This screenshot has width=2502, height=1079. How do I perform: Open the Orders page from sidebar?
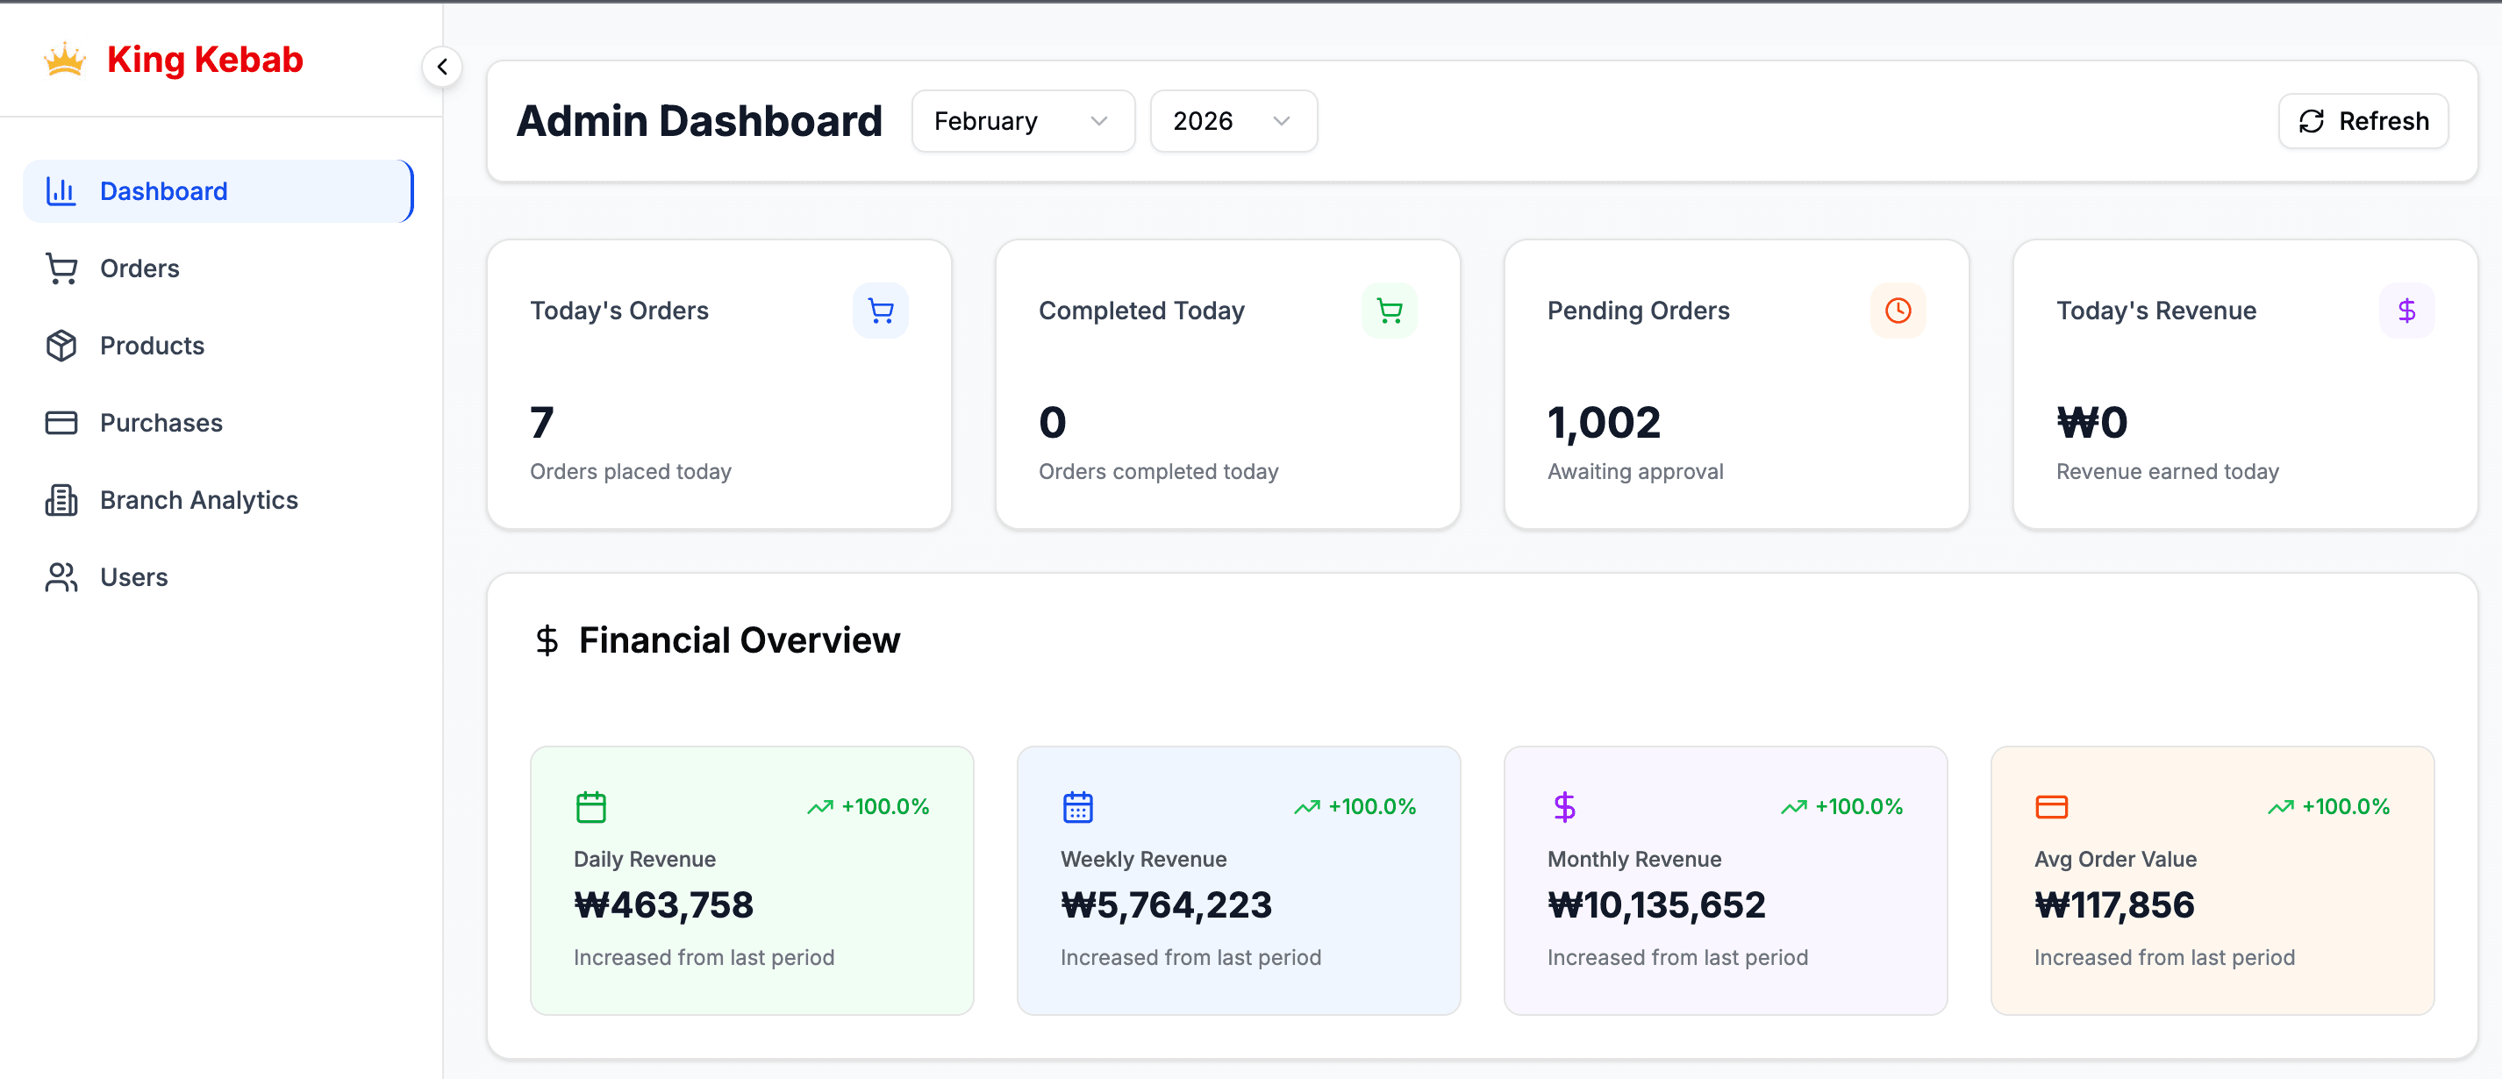(x=139, y=268)
